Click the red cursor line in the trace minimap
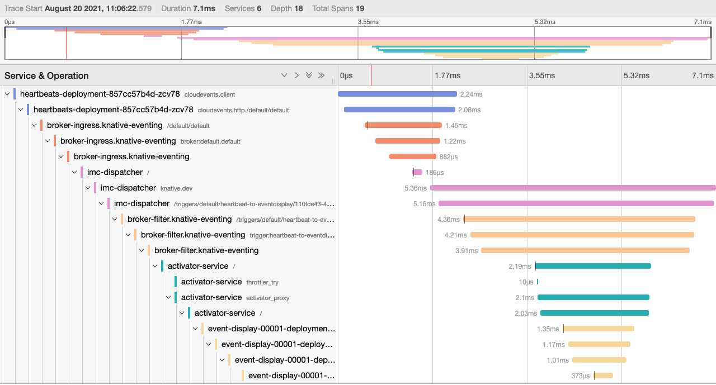 (67, 43)
